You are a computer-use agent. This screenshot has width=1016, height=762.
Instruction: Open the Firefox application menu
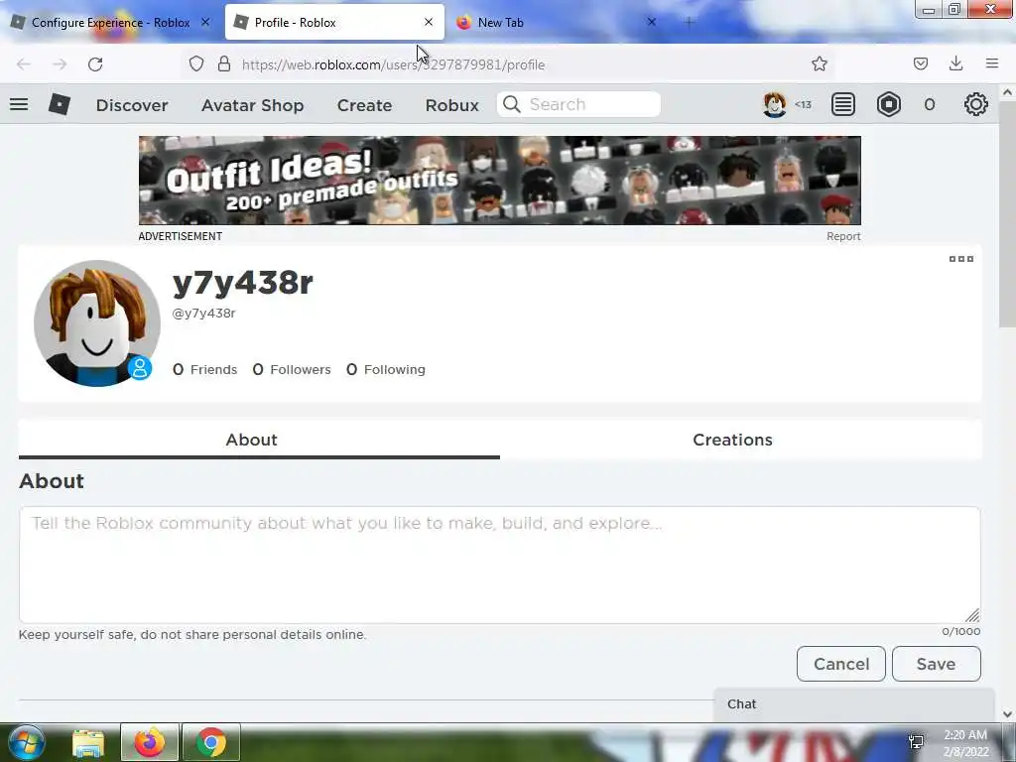click(x=992, y=63)
